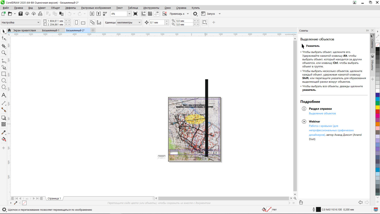This screenshot has width=380, height=214.
Task: Activate the Eyedropper tool
Action: click(x=4, y=132)
